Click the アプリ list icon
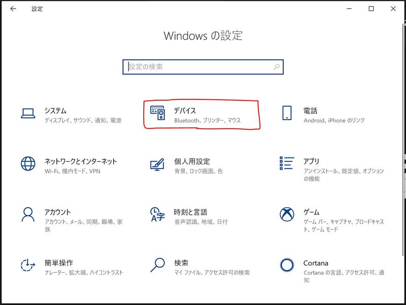 pyautogui.click(x=287, y=163)
